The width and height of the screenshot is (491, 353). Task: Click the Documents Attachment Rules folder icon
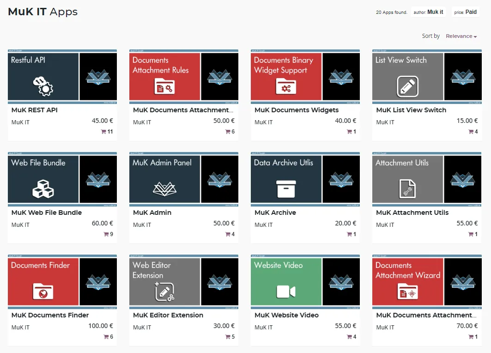[164, 86]
